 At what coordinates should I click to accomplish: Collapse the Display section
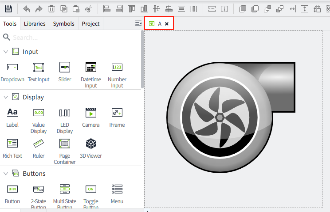(x=6, y=97)
